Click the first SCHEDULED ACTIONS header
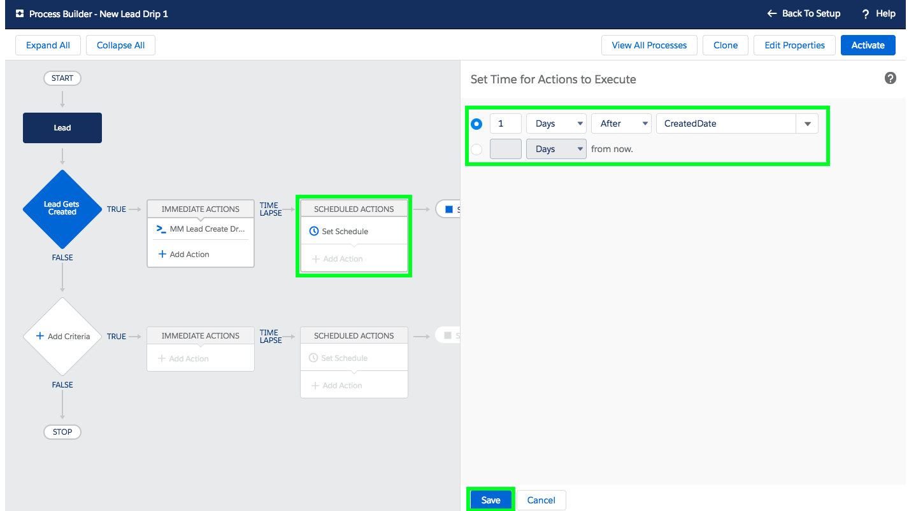The width and height of the screenshot is (909, 511). [x=354, y=209]
